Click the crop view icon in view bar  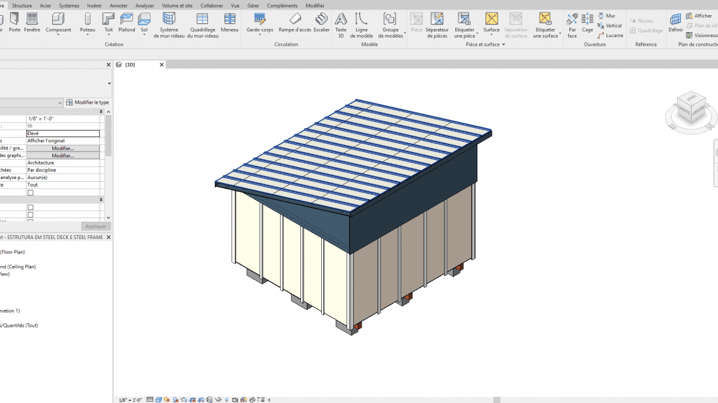coord(193,399)
